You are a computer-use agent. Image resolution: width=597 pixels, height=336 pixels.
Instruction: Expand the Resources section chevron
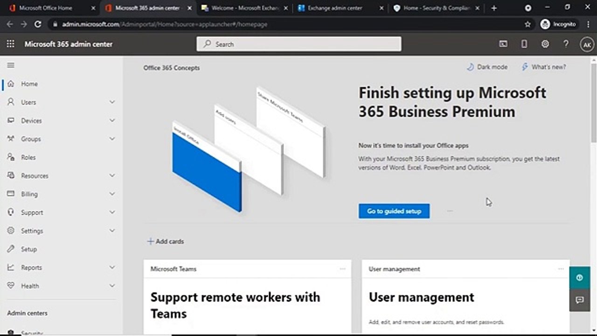pos(112,175)
